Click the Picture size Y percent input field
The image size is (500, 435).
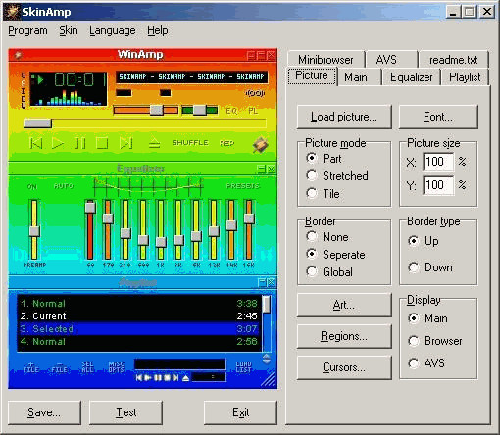coord(438,185)
